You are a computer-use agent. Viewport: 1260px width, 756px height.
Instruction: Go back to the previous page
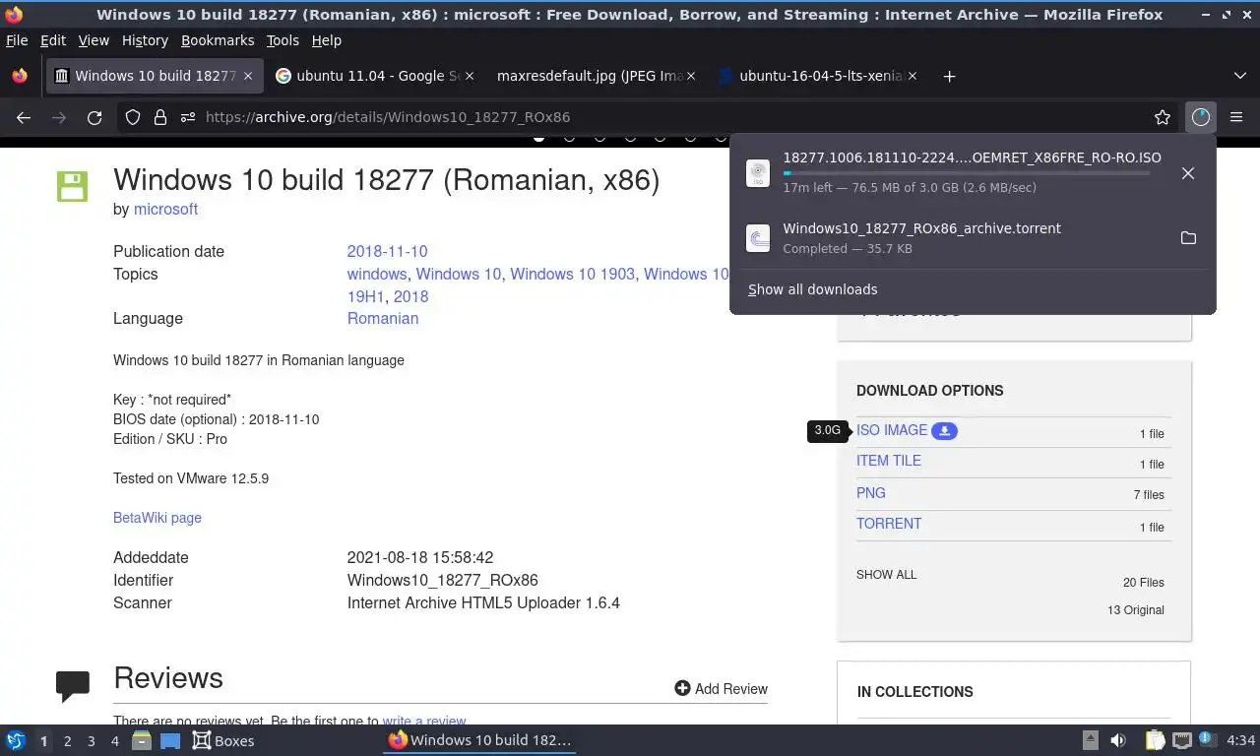pyautogui.click(x=24, y=117)
